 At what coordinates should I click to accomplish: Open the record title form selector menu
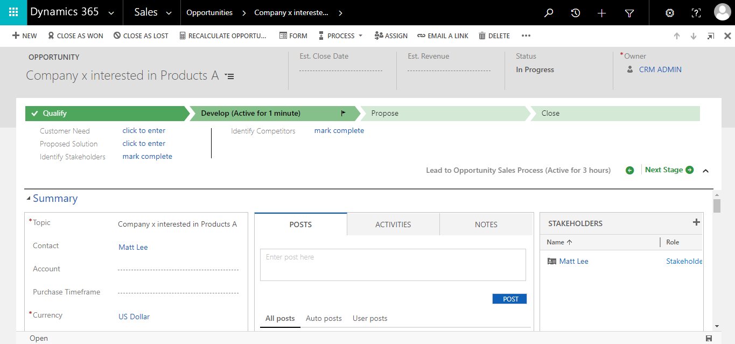point(229,76)
